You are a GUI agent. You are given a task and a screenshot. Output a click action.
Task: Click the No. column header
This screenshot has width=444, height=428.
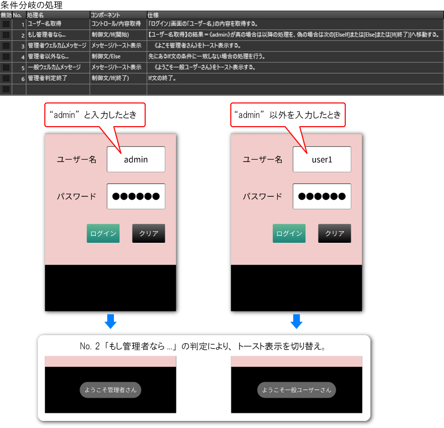[x=19, y=15]
